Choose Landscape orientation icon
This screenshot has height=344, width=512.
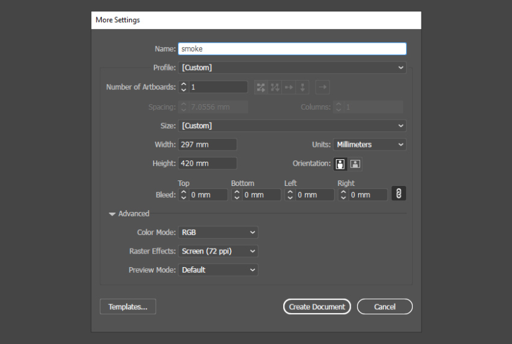(355, 164)
